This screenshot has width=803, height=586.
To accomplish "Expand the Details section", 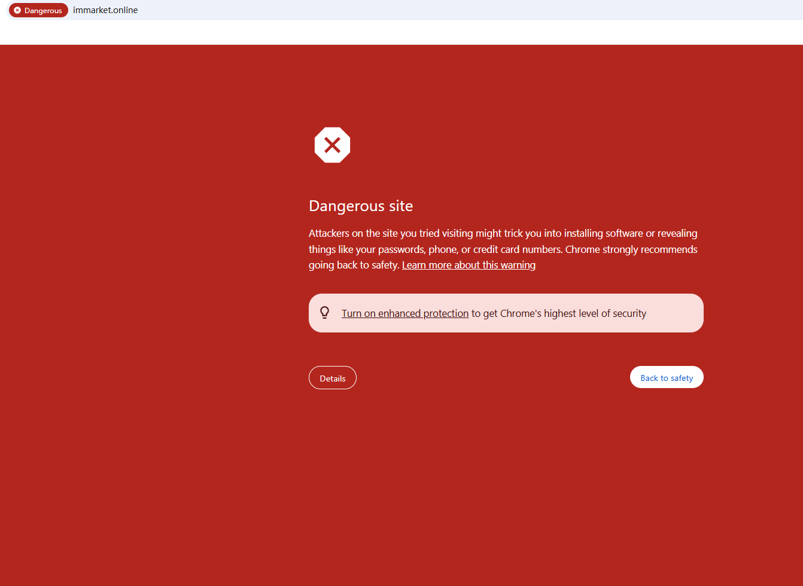I will [x=333, y=378].
